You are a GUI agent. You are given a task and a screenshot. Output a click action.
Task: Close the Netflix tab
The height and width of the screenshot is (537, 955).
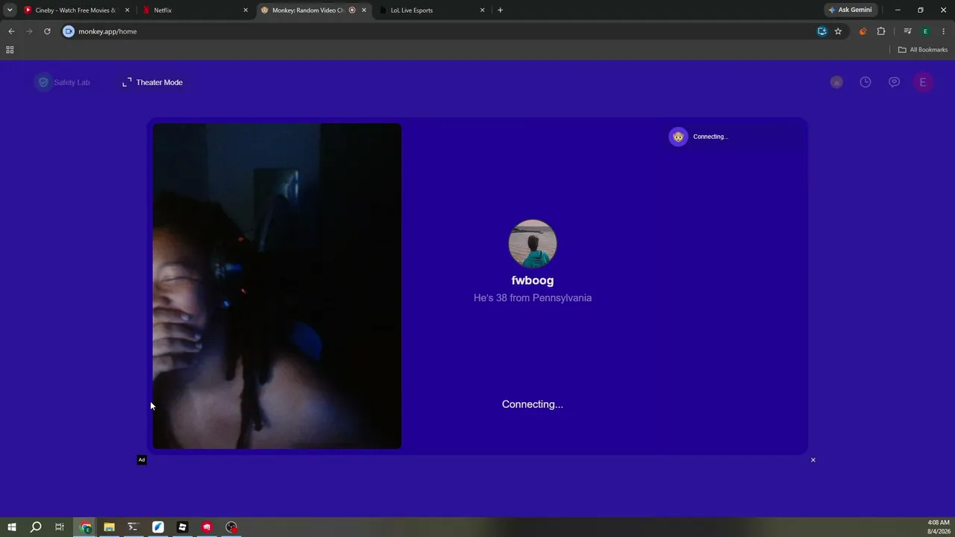pos(245,10)
